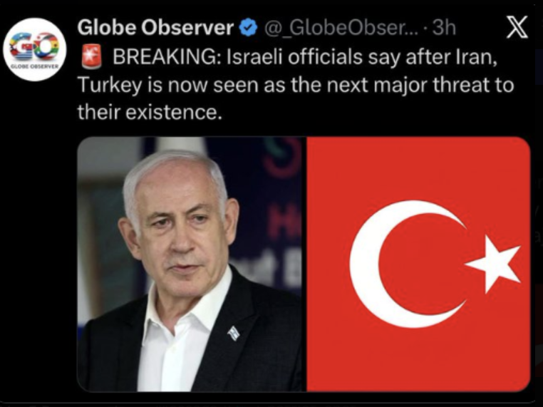Open the Globe Observer display name link

click(155, 27)
